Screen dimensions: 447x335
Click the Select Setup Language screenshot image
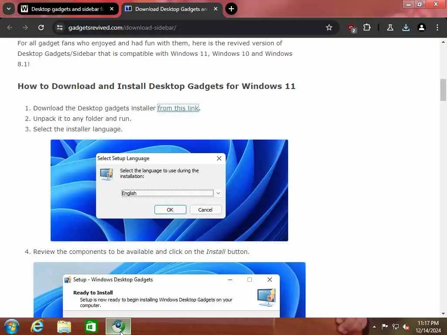(169, 190)
